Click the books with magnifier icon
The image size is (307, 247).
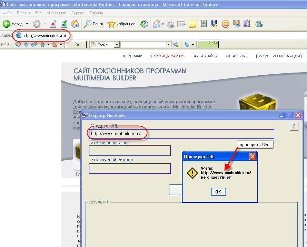[x=247, y=24]
